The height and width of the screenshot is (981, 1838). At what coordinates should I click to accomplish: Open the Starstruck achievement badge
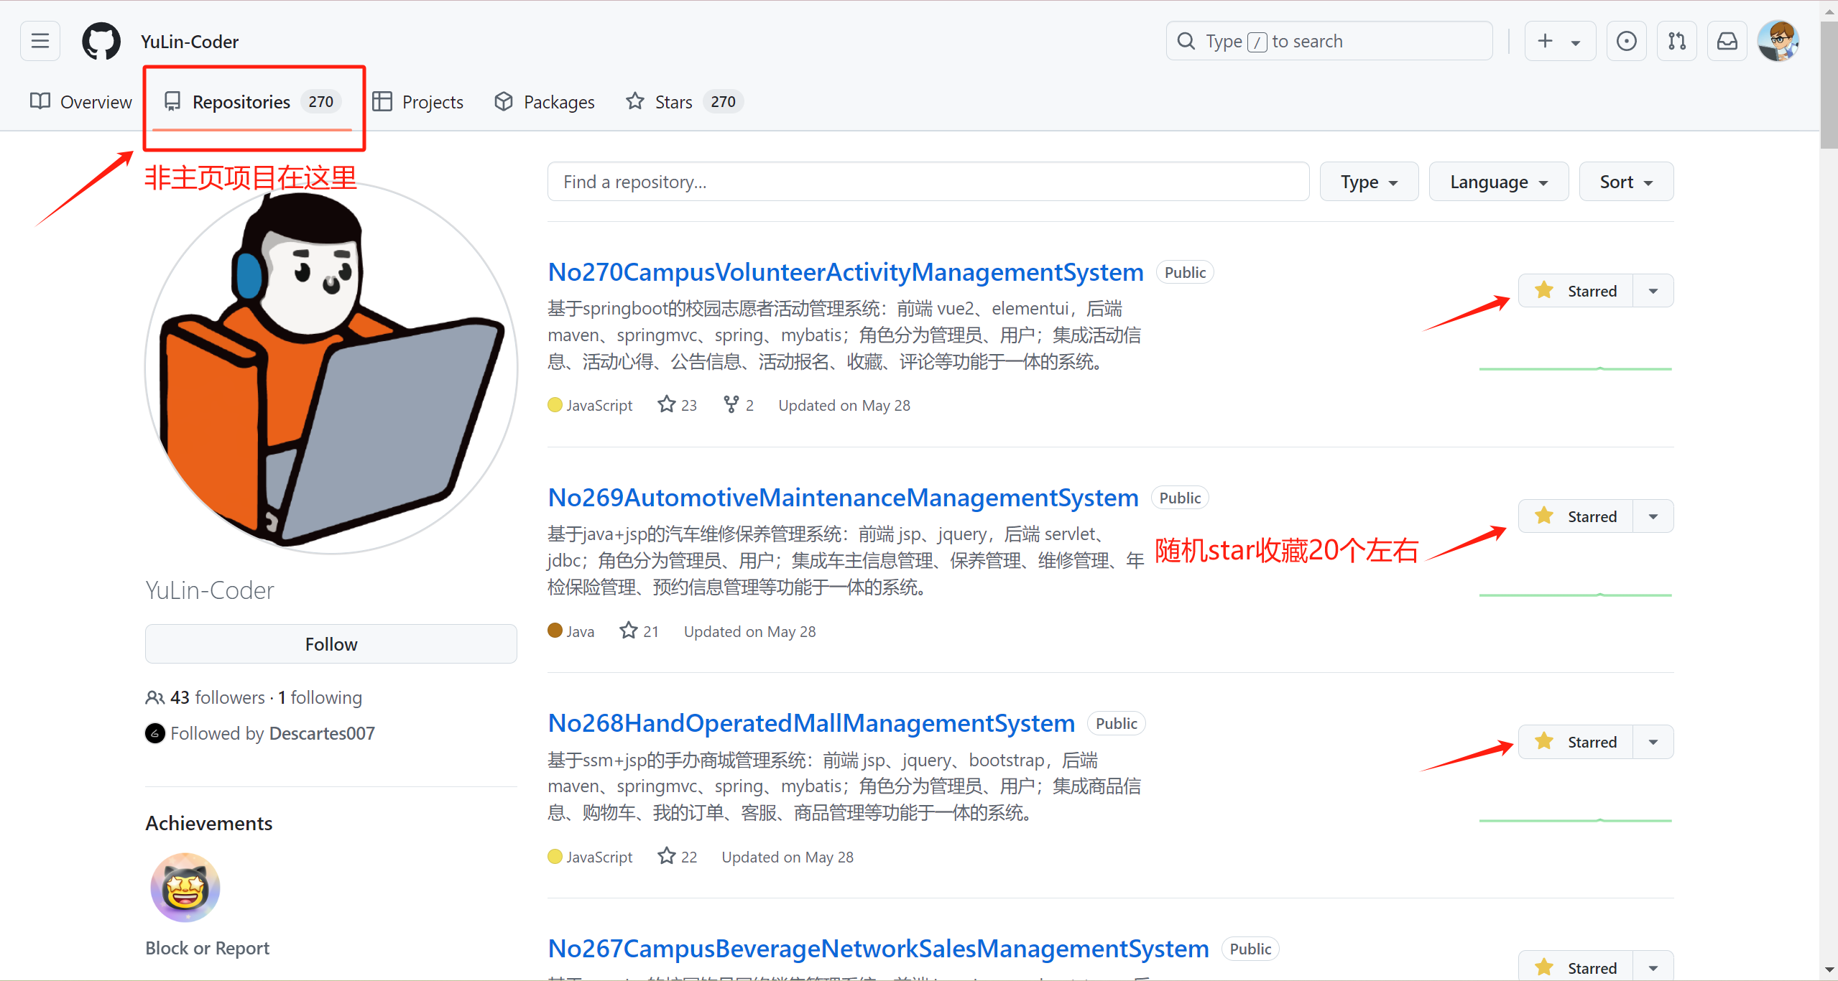(185, 888)
